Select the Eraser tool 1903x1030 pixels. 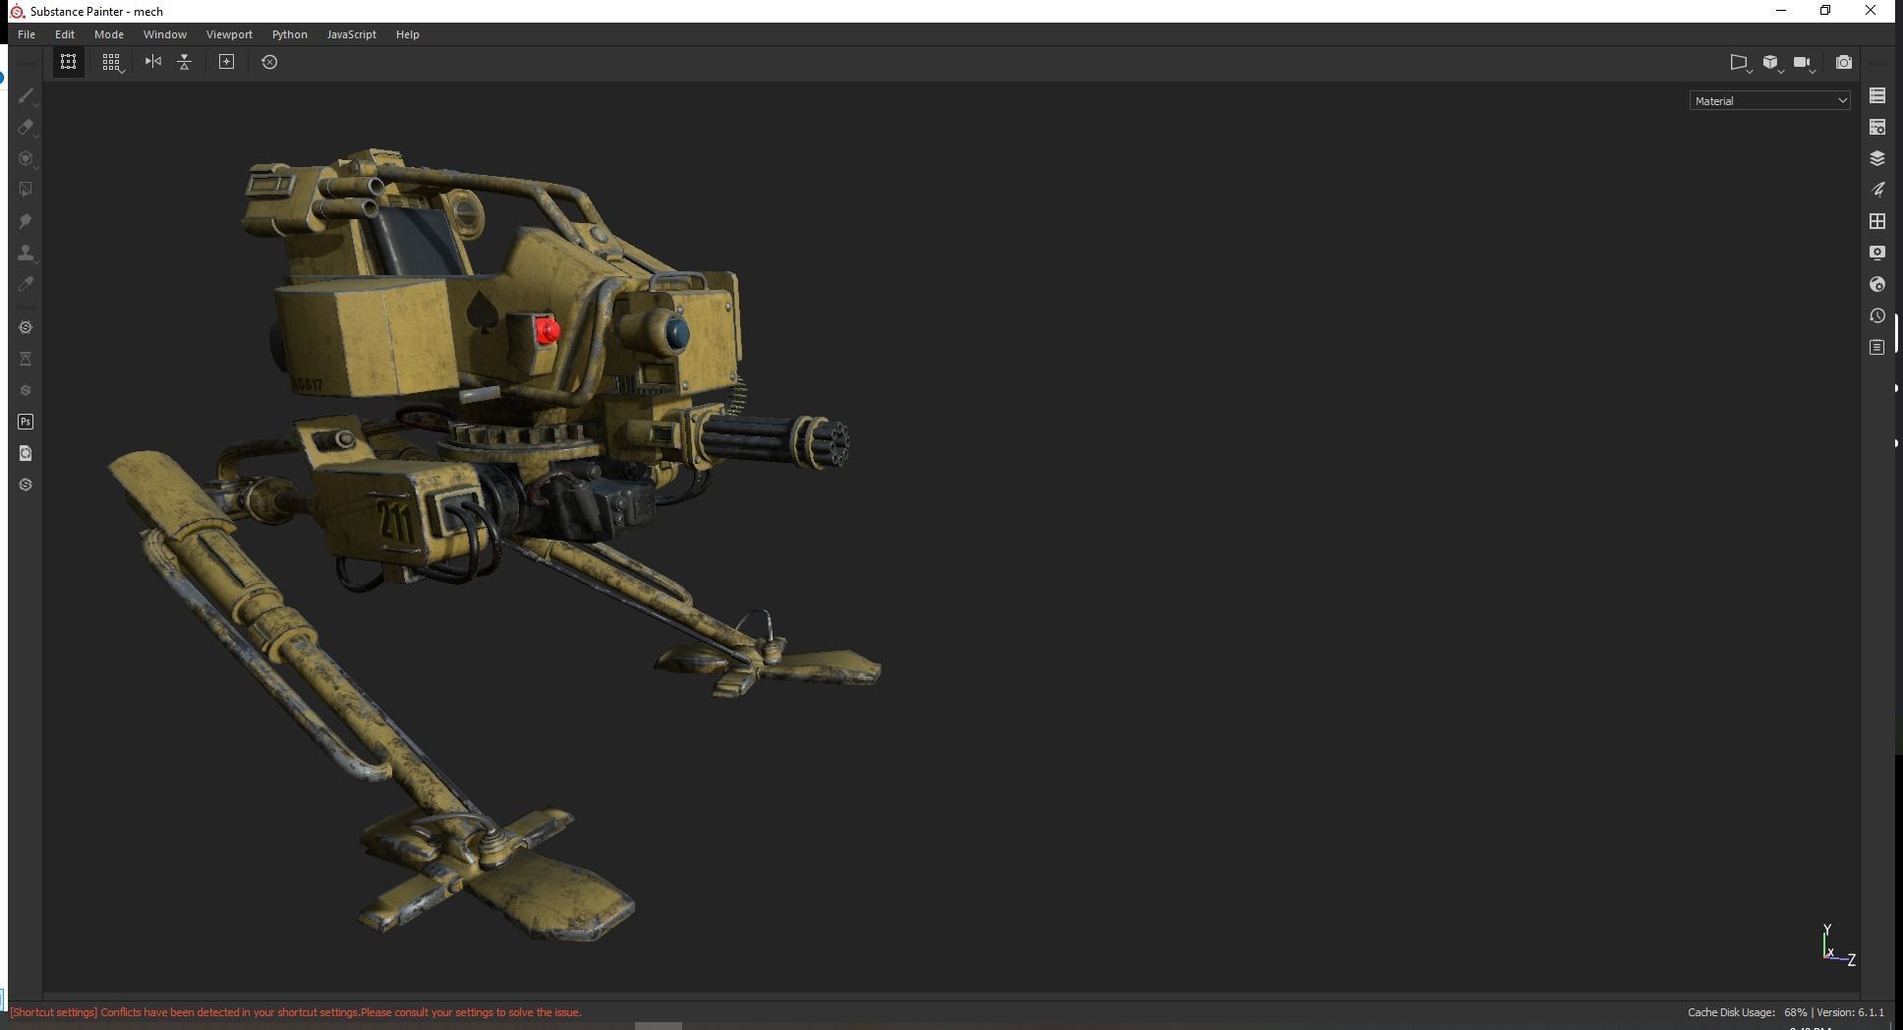26,127
